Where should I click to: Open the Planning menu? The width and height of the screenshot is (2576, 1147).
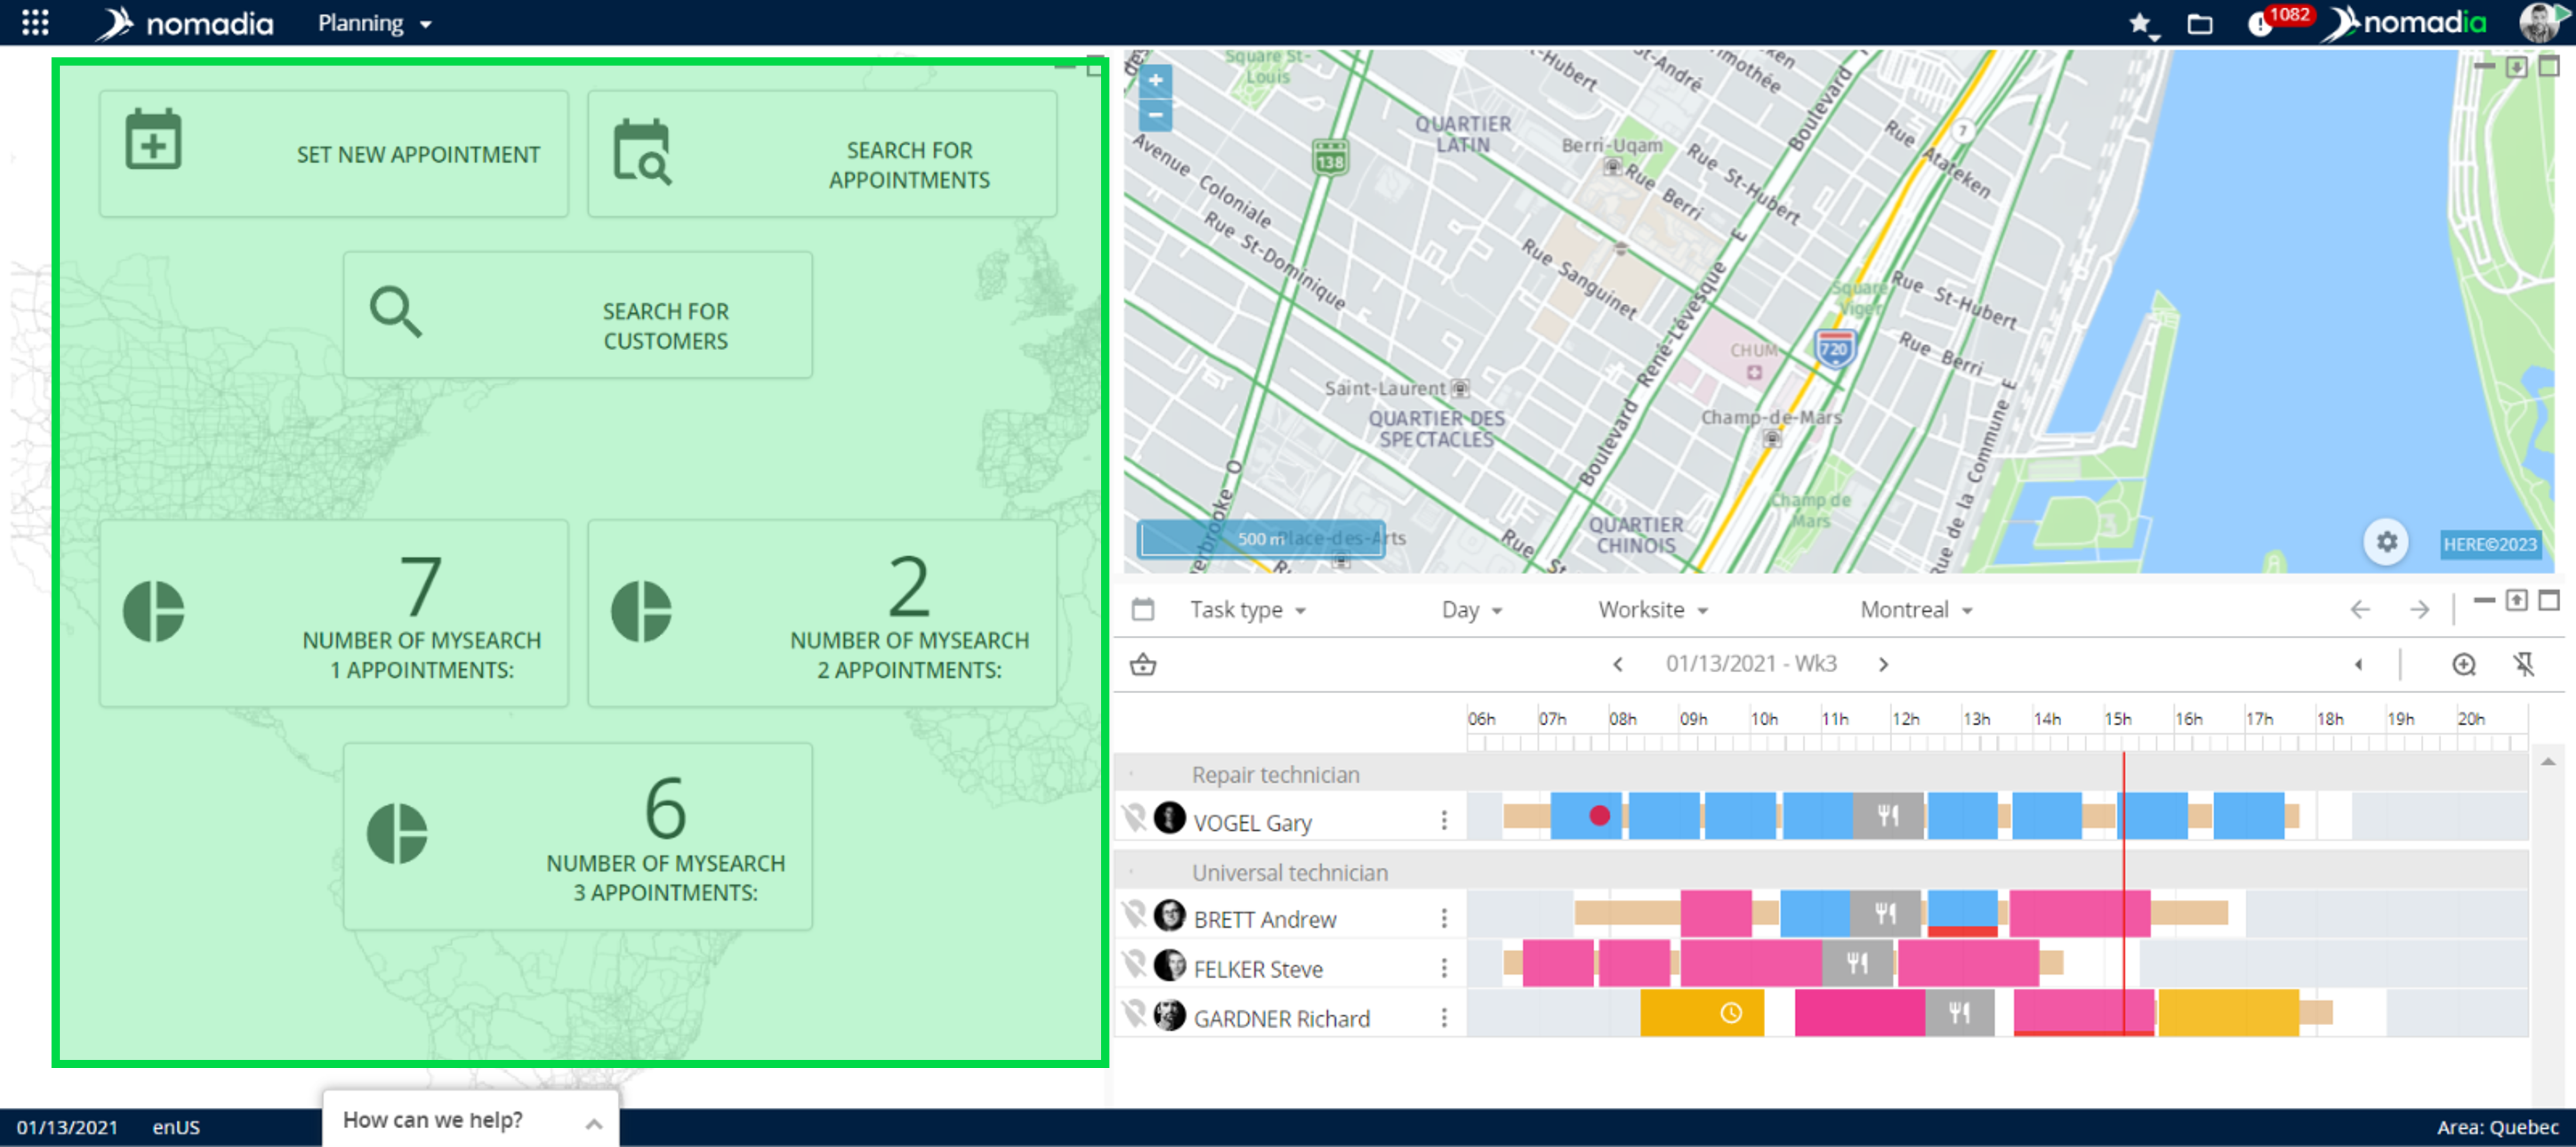(x=374, y=23)
